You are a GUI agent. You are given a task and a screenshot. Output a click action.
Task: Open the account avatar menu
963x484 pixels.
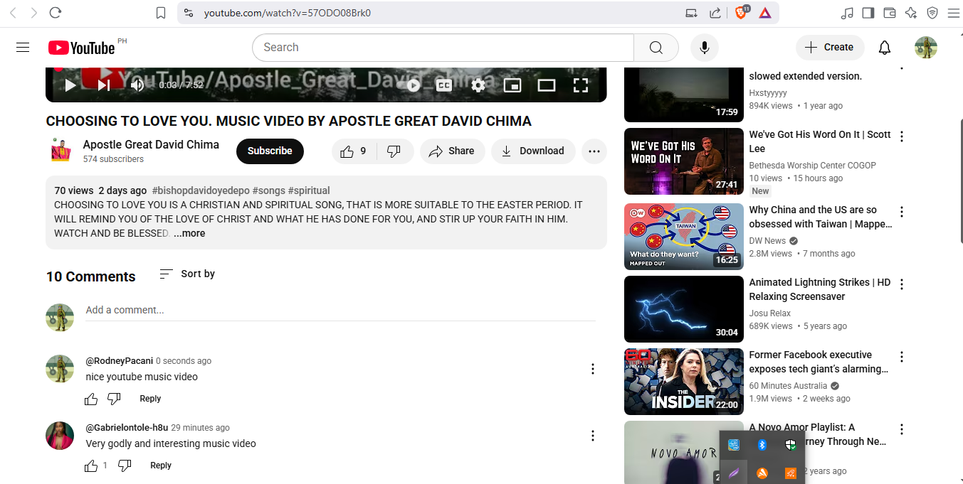[925, 48]
